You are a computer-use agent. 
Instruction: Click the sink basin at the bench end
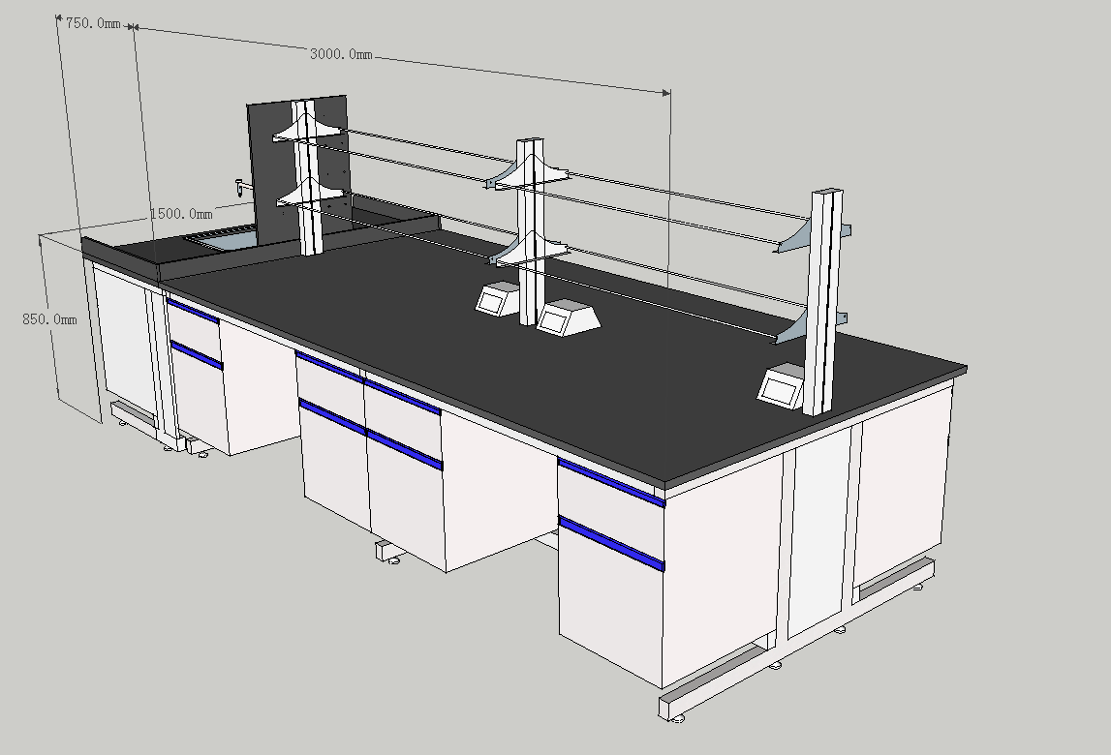tap(221, 238)
